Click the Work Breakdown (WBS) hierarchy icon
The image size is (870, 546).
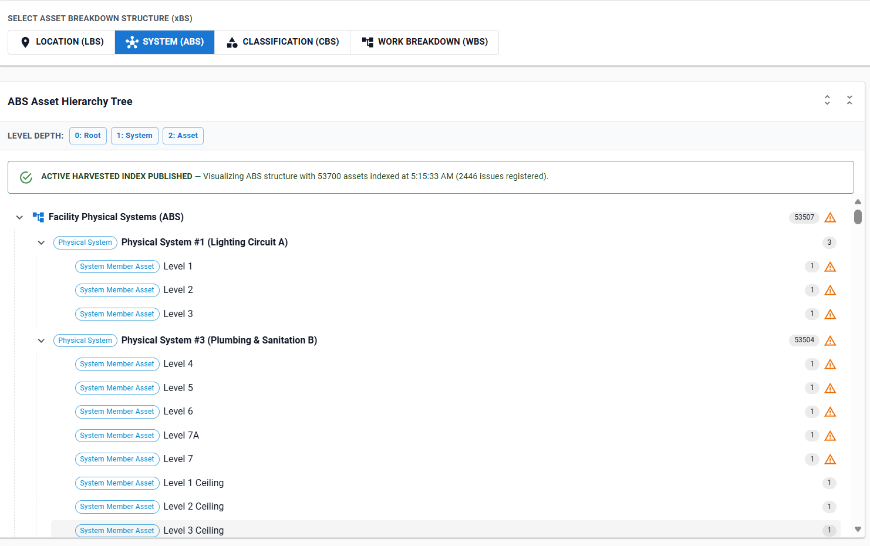click(367, 42)
